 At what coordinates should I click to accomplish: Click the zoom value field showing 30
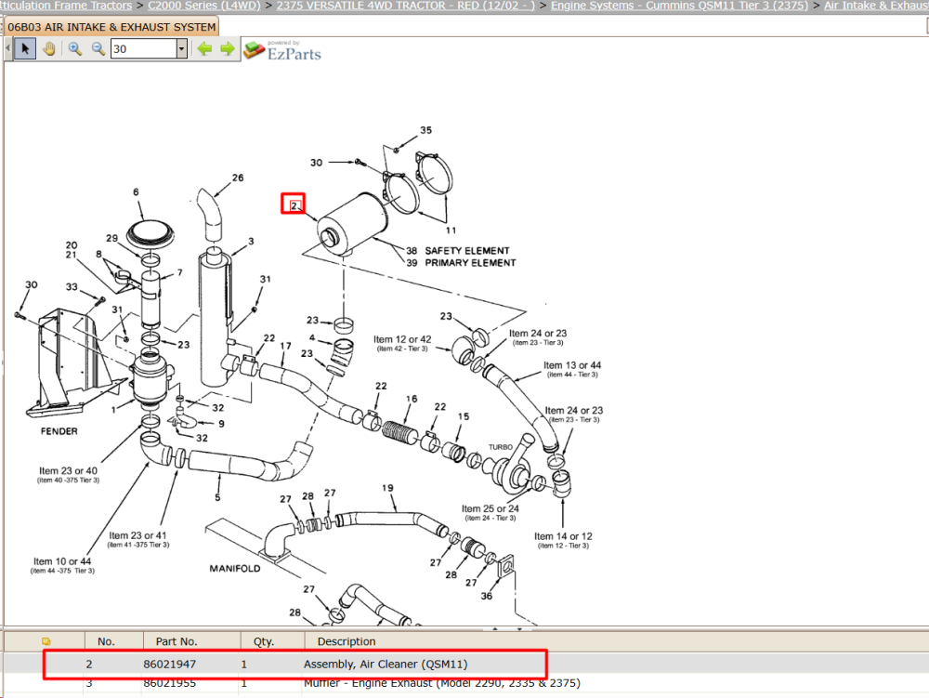(x=144, y=48)
